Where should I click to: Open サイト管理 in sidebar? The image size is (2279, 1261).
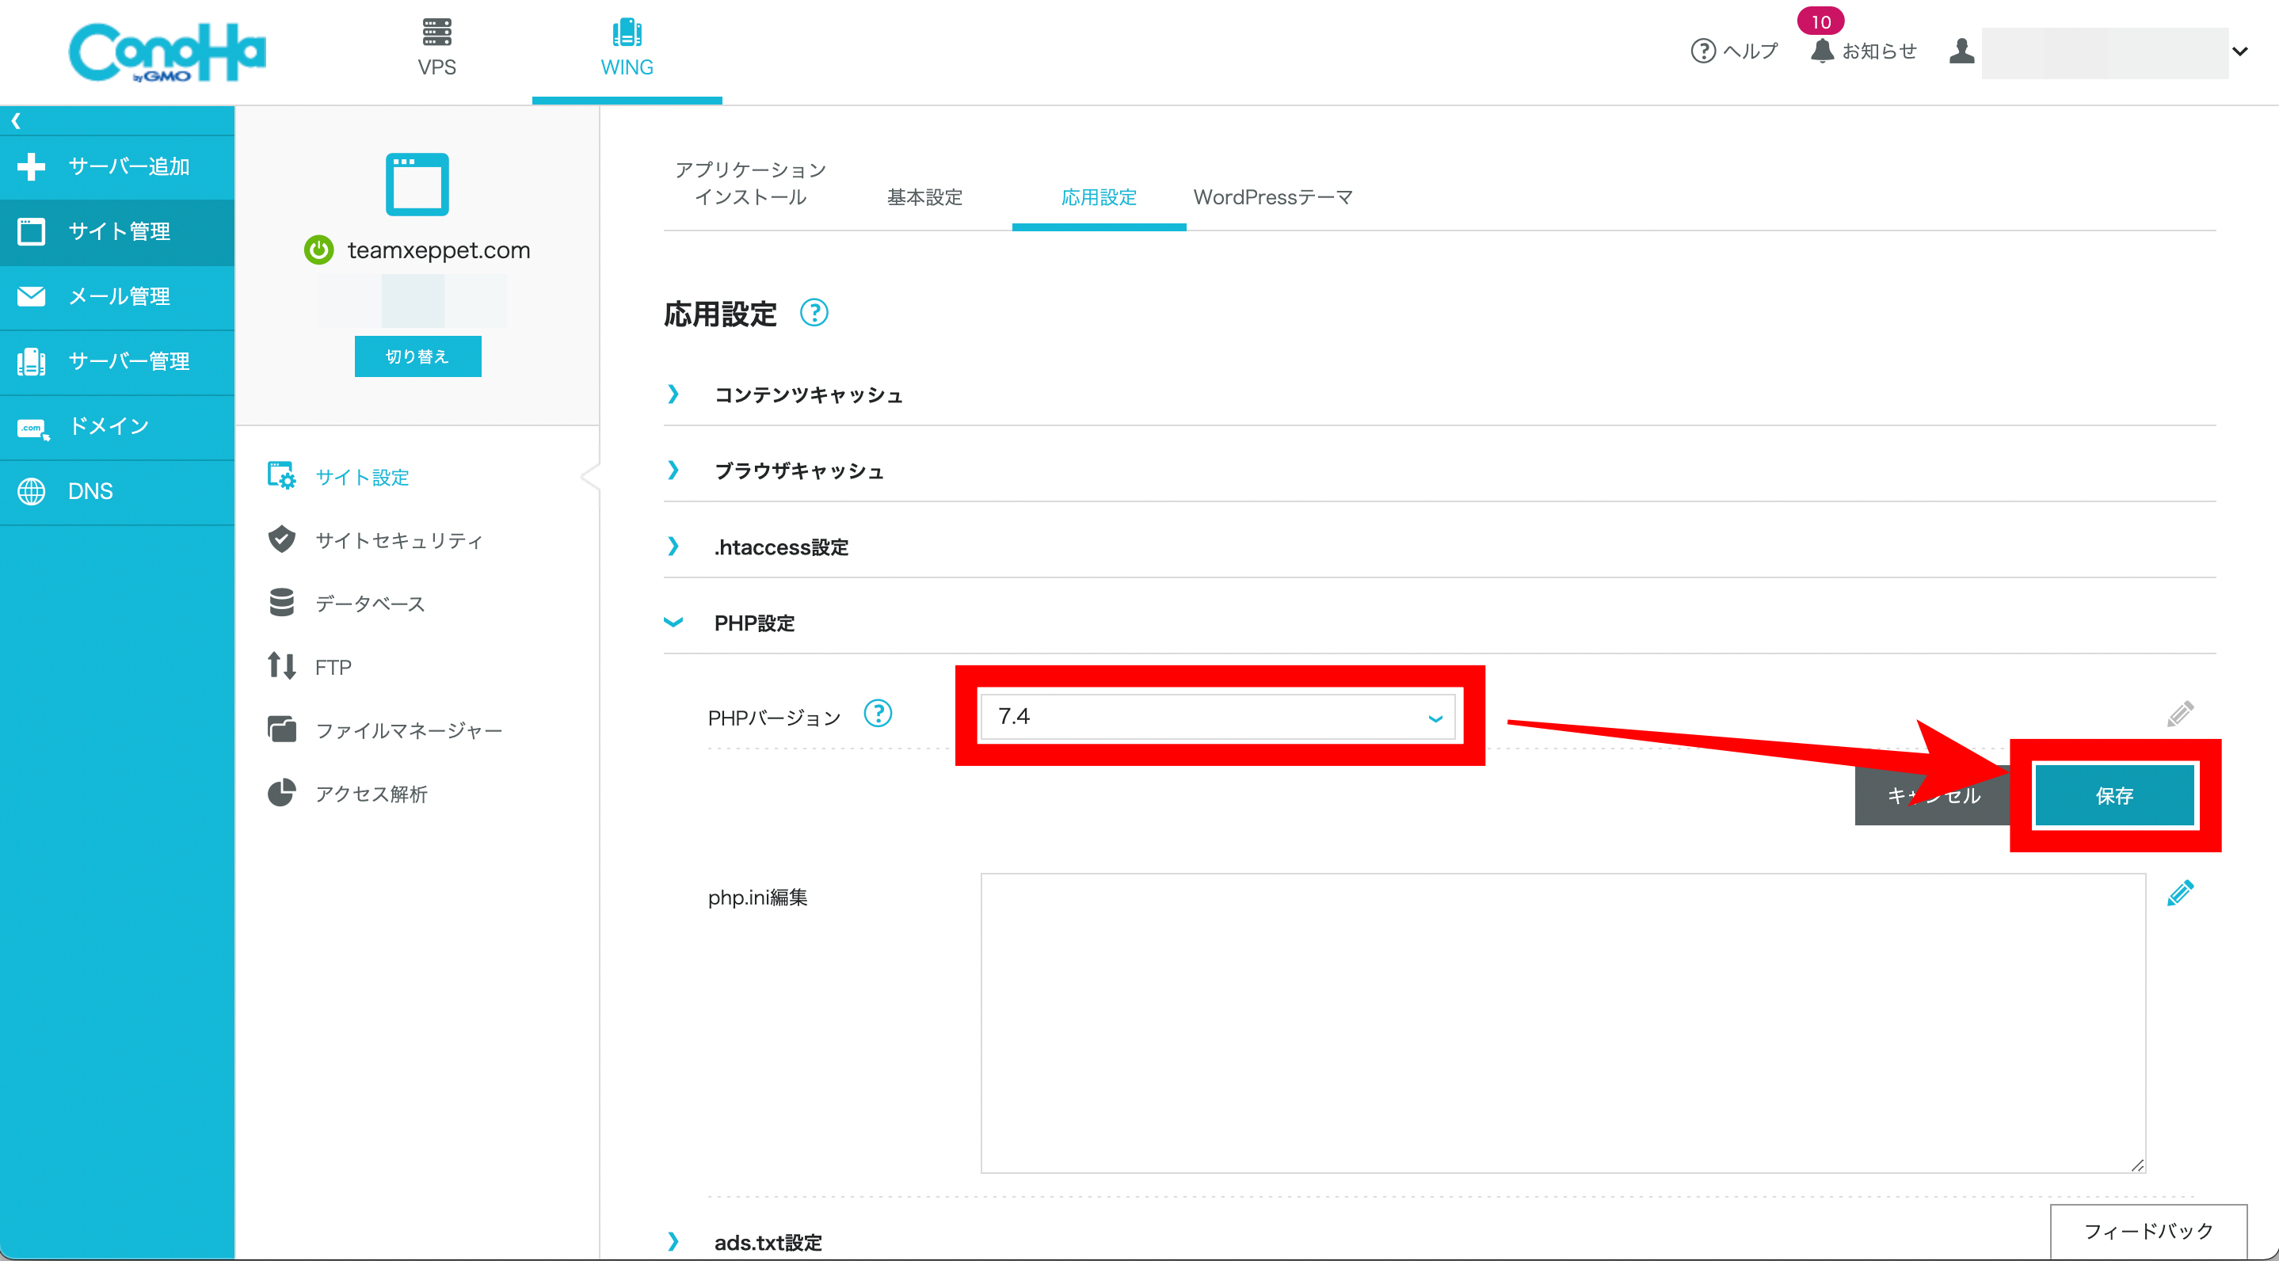116,232
